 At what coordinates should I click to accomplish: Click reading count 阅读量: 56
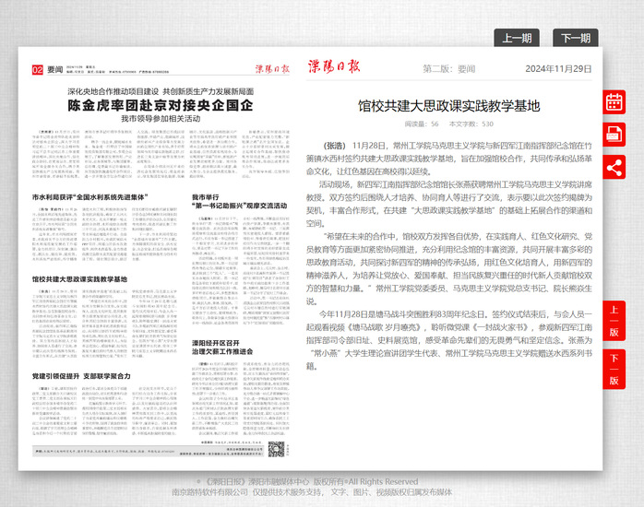coord(422,124)
